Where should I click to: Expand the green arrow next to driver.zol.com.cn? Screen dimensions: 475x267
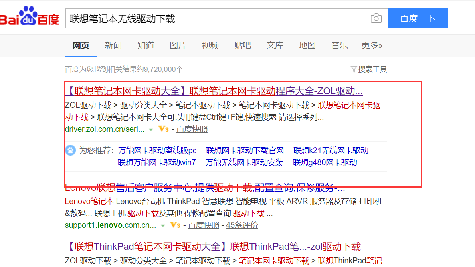click(x=151, y=130)
